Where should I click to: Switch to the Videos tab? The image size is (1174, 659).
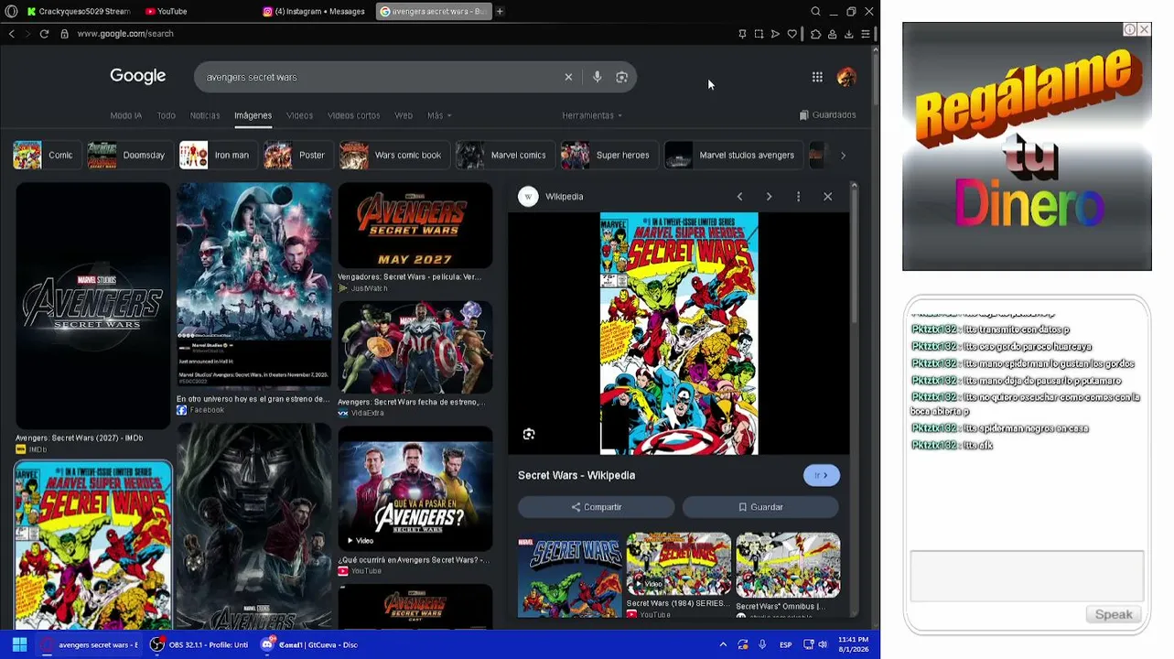coord(300,115)
